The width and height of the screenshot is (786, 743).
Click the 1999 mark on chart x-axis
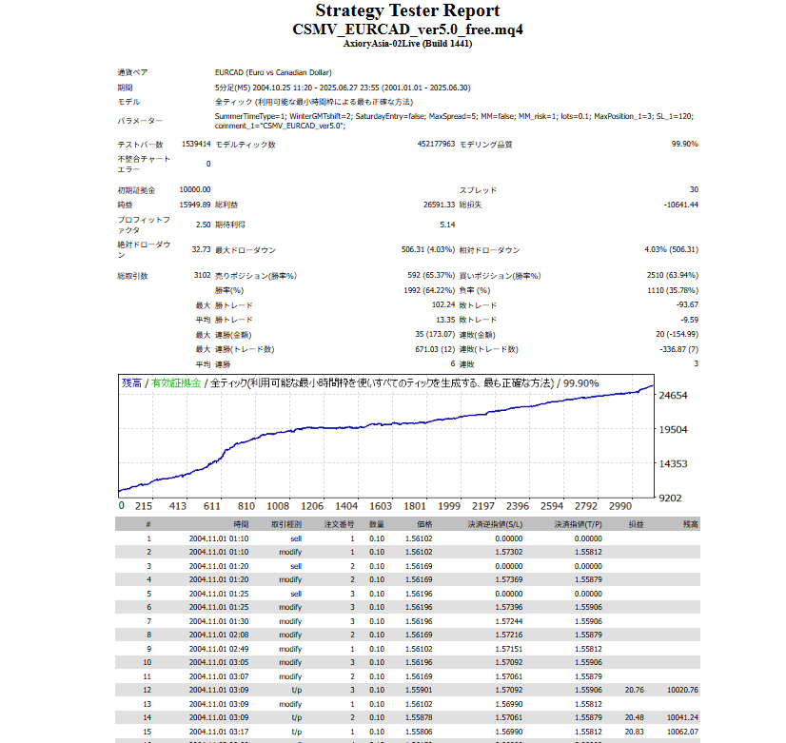tap(449, 506)
